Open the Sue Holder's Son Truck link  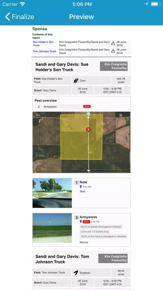pos(43,44)
